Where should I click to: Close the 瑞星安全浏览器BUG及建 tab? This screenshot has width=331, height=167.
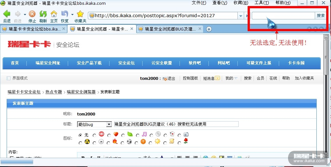[200, 29]
